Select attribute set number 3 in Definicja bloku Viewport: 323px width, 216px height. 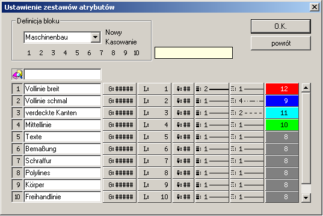(53, 53)
